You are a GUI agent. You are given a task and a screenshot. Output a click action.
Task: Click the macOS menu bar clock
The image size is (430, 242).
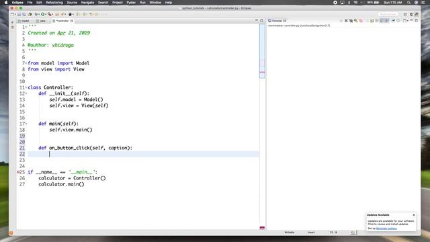392,3
